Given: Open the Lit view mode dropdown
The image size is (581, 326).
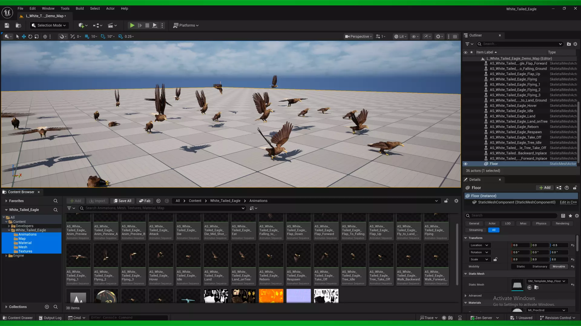Looking at the screenshot, I should coord(401,37).
